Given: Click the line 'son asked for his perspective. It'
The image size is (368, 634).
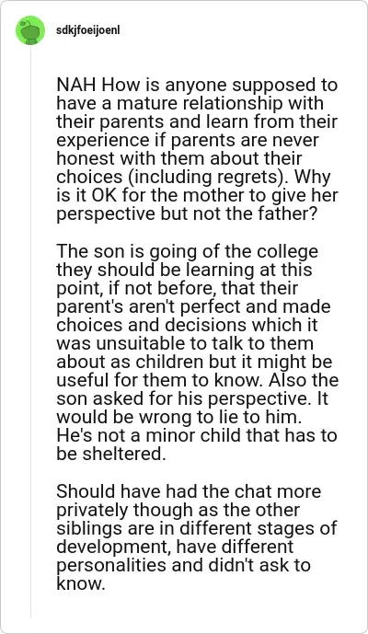Looking at the screenshot, I should (x=194, y=398).
